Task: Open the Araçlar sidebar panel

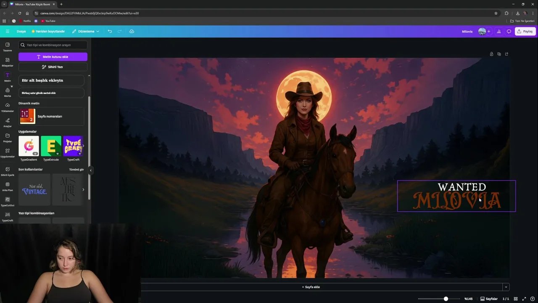Action: (8, 122)
